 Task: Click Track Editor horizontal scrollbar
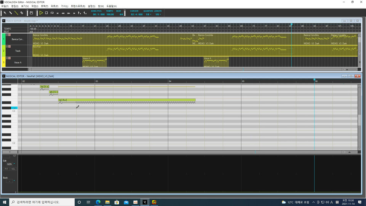coord(187,69)
